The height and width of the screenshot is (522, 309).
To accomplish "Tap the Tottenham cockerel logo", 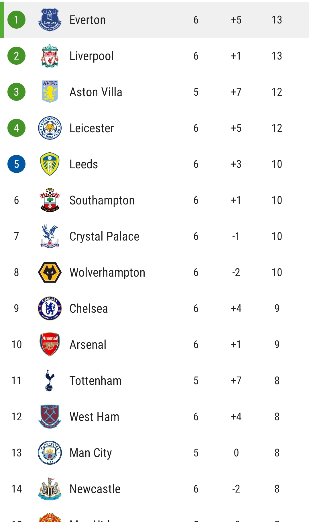I will (x=50, y=381).
